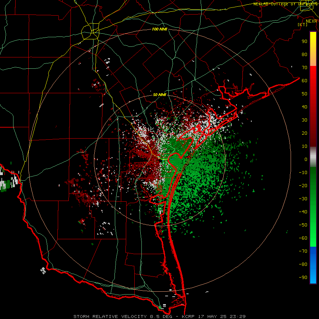Pick the gray zero-velocity segment of color bar
This screenshot has height=319, width=319.
tap(313, 157)
